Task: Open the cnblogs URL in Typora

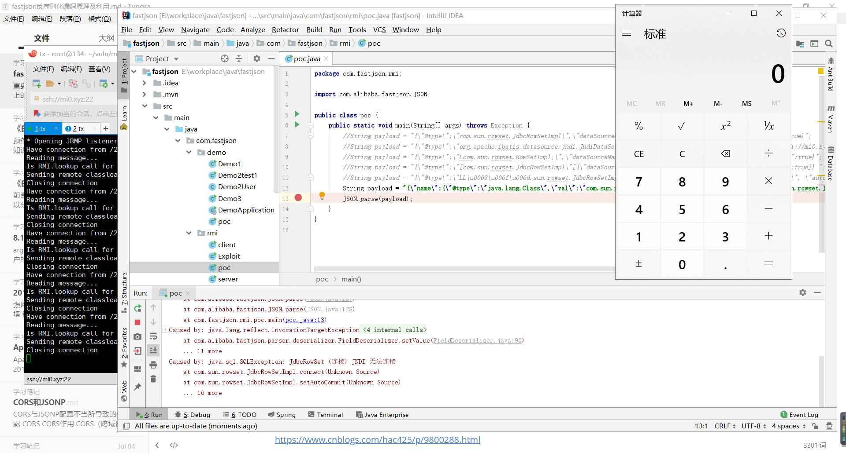Action: pos(378,440)
